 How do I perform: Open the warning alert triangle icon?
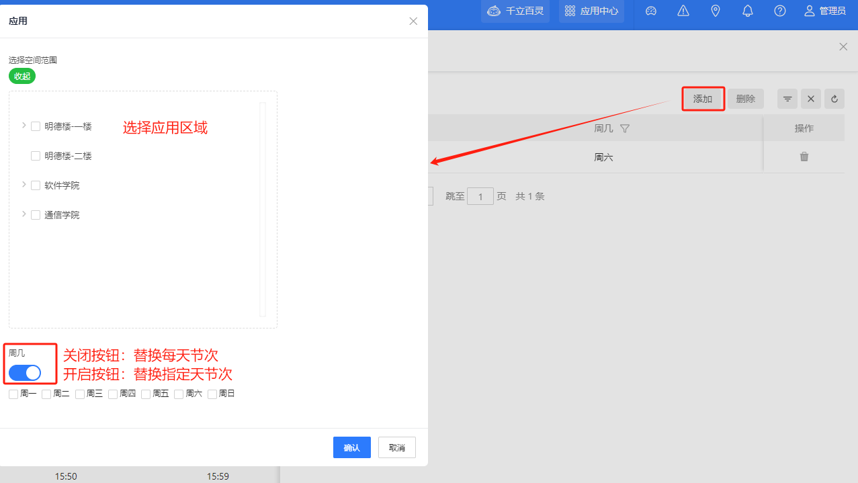point(683,11)
